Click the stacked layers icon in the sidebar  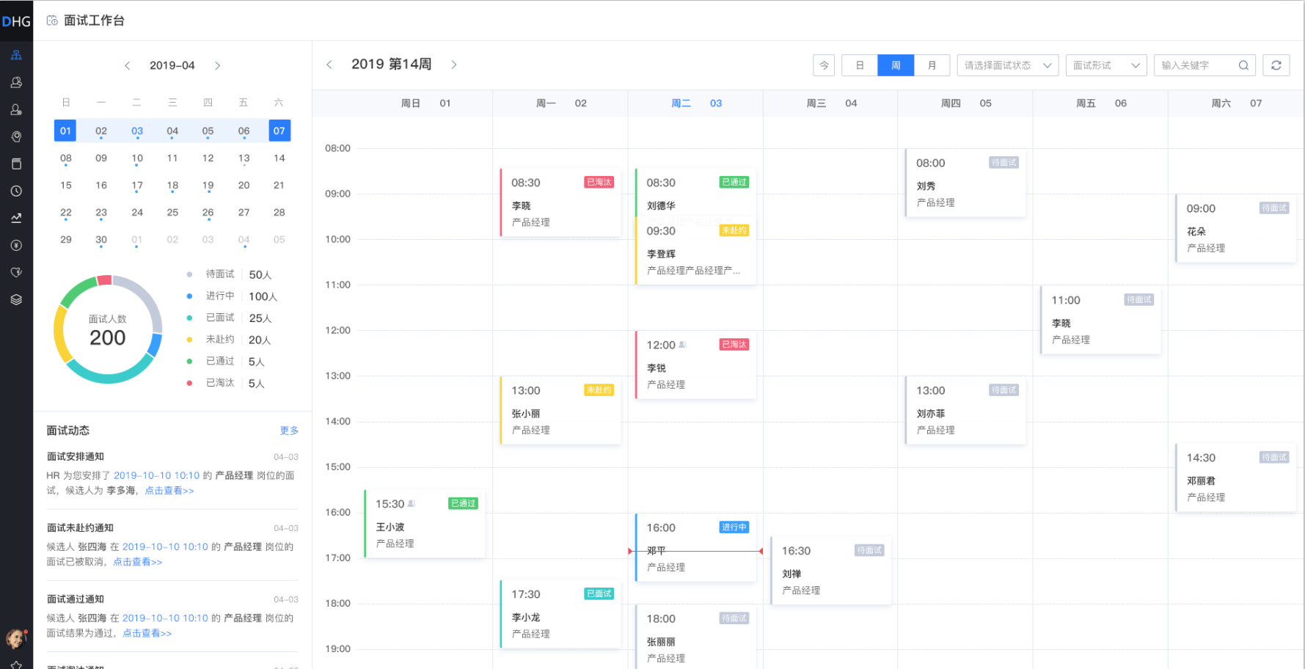pos(16,299)
